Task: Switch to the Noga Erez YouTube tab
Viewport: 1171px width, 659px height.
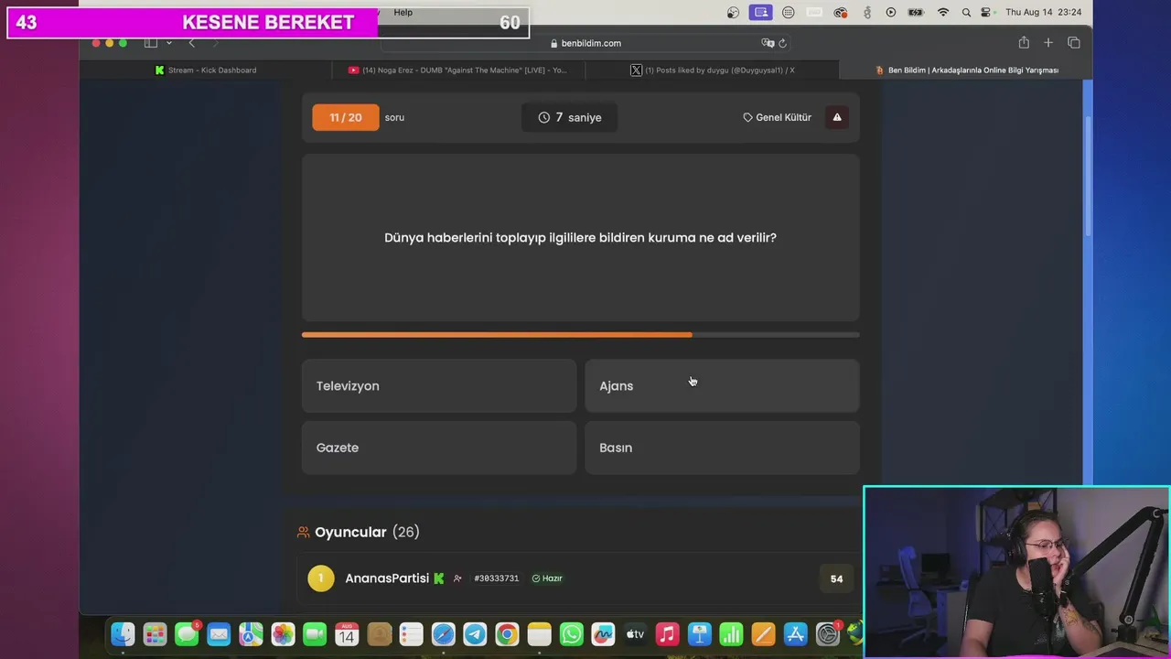Action: (x=457, y=70)
